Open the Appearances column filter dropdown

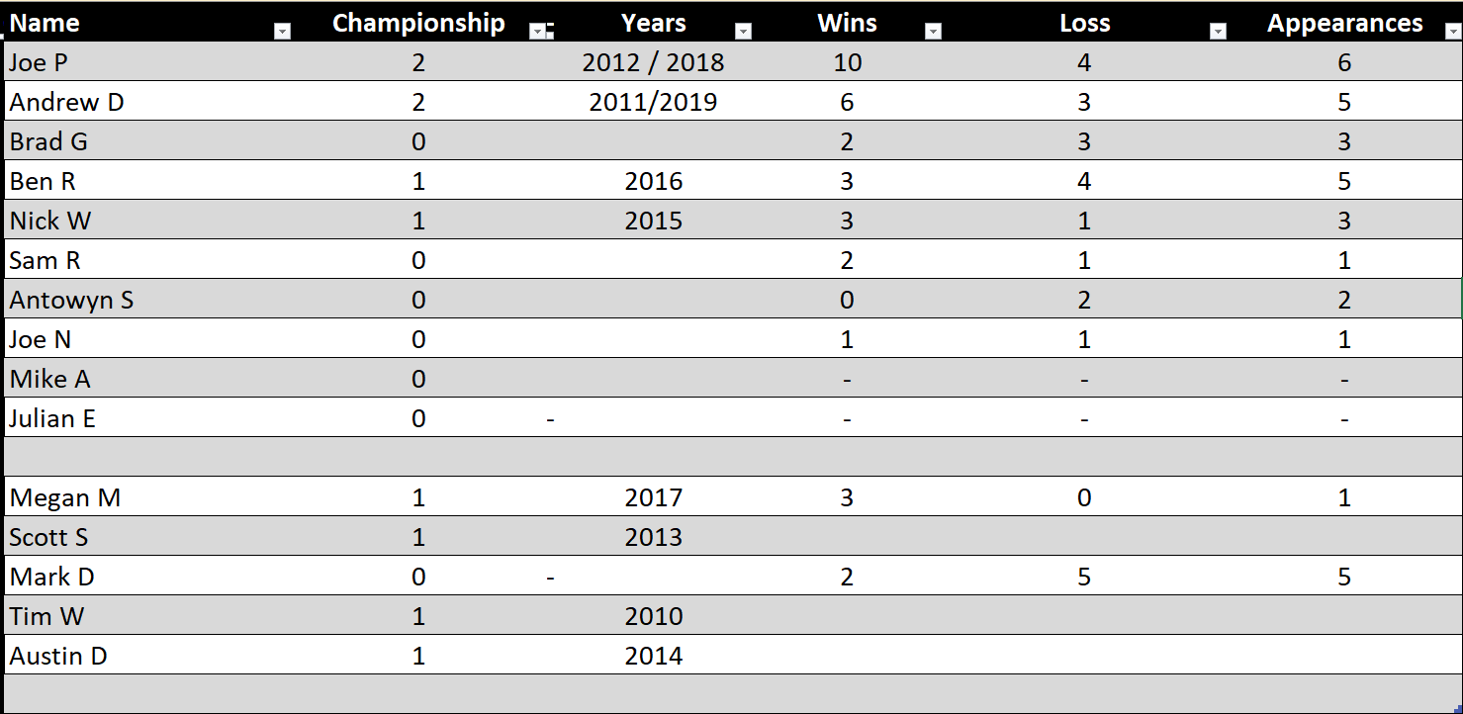pos(1452,32)
